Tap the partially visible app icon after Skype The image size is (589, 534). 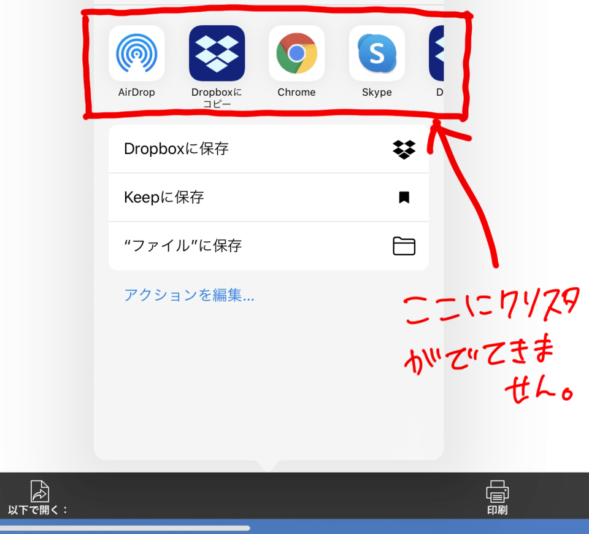(x=439, y=53)
